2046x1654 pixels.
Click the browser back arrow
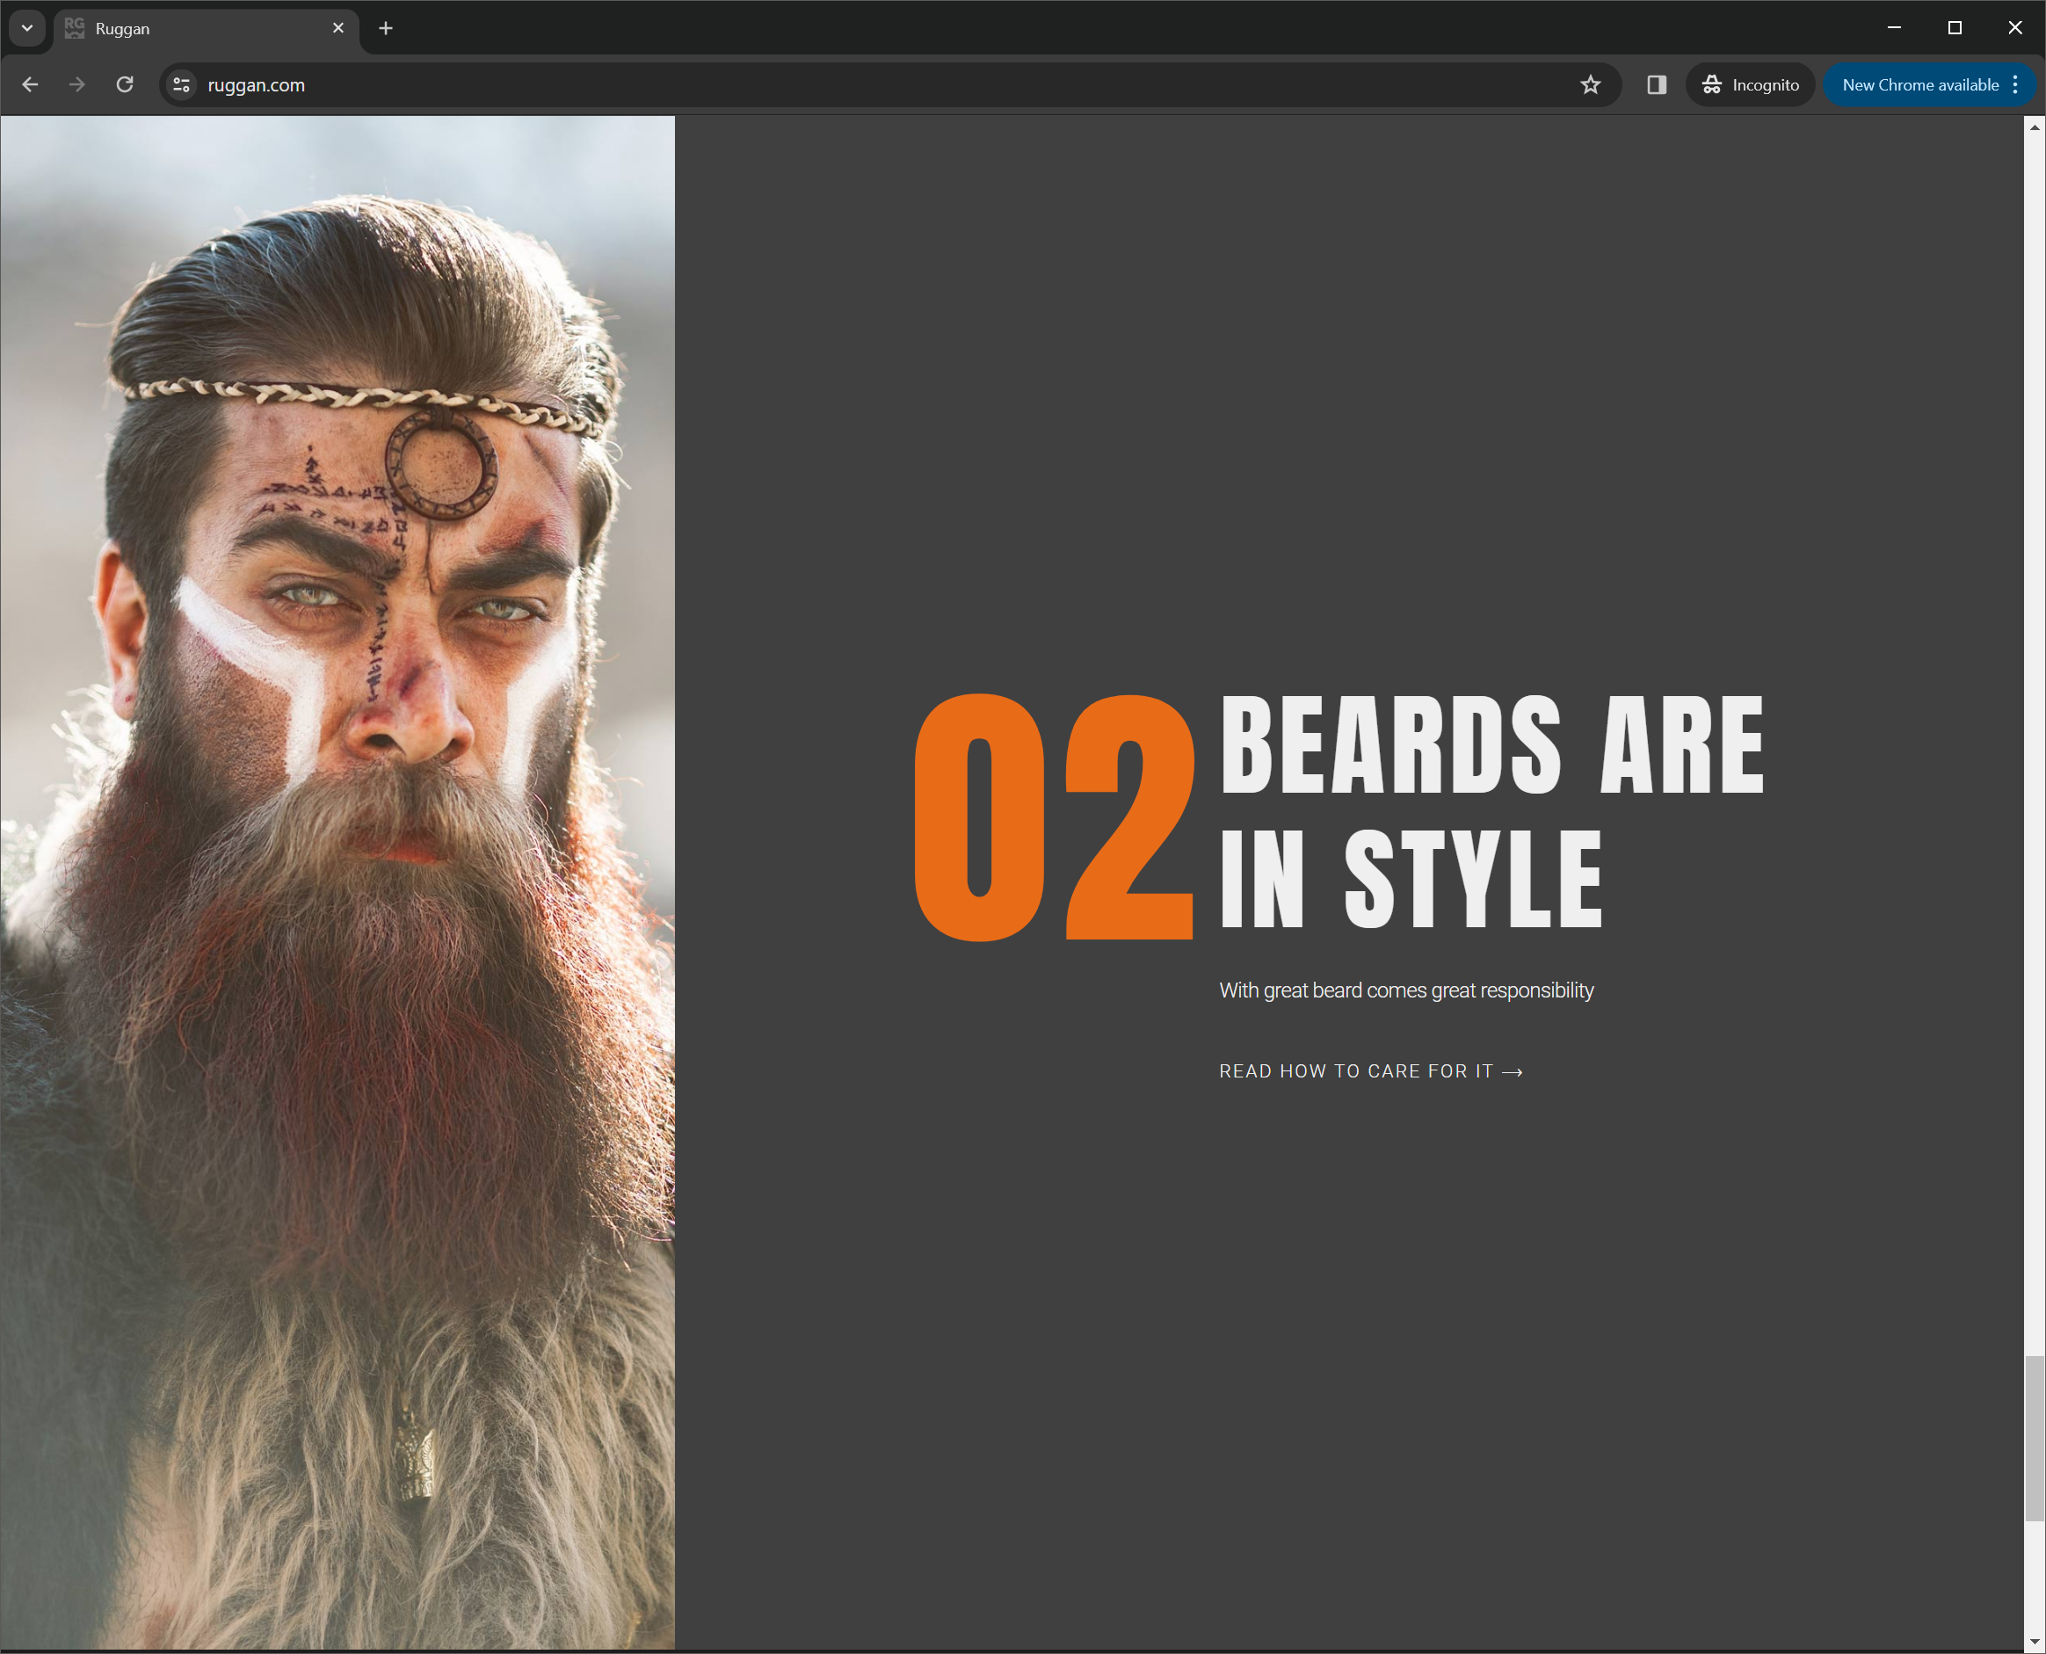coord(30,84)
